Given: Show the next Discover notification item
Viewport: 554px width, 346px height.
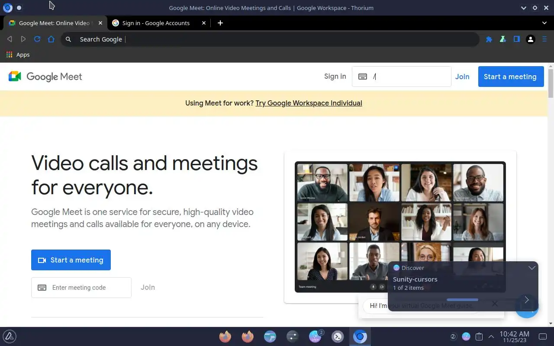Looking at the screenshot, I should coord(526,300).
